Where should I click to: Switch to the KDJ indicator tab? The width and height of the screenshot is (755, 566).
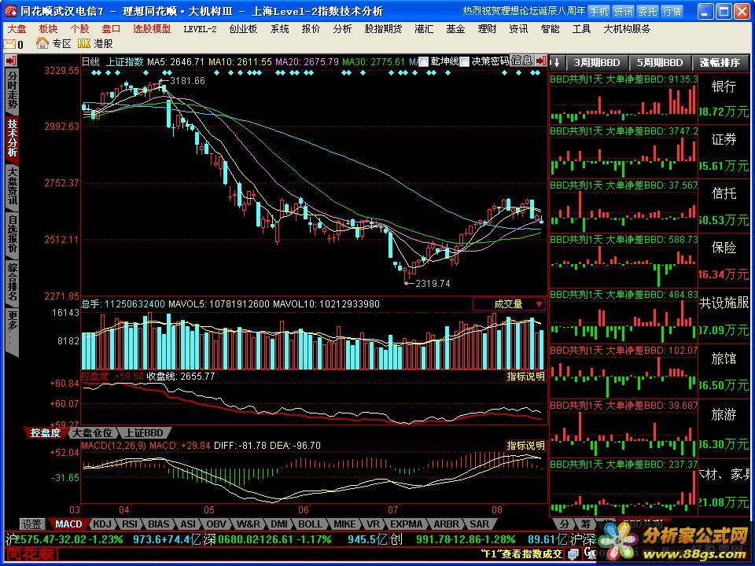click(101, 524)
